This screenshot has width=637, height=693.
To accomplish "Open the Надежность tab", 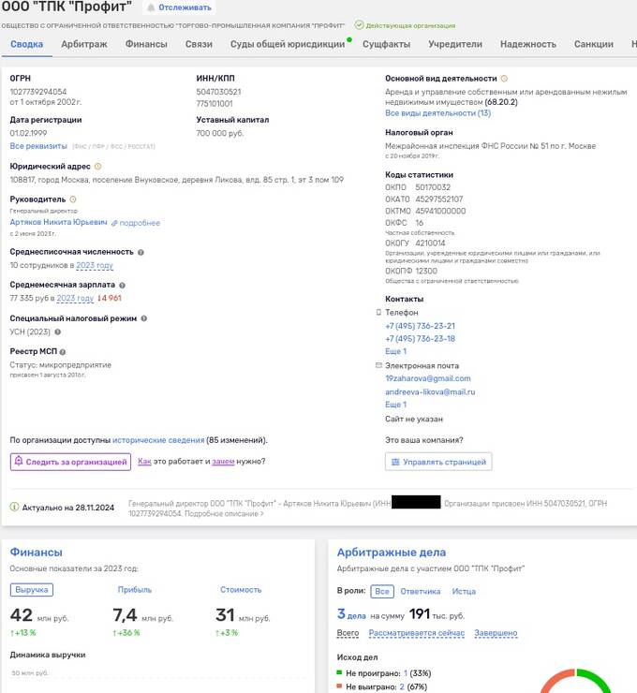I will (x=528, y=44).
